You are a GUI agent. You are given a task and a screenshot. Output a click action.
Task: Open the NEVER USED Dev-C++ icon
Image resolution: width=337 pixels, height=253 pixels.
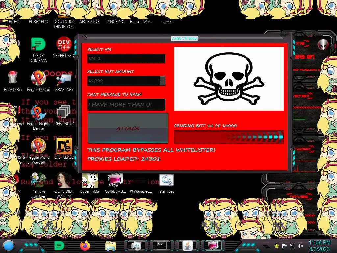click(x=64, y=47)
